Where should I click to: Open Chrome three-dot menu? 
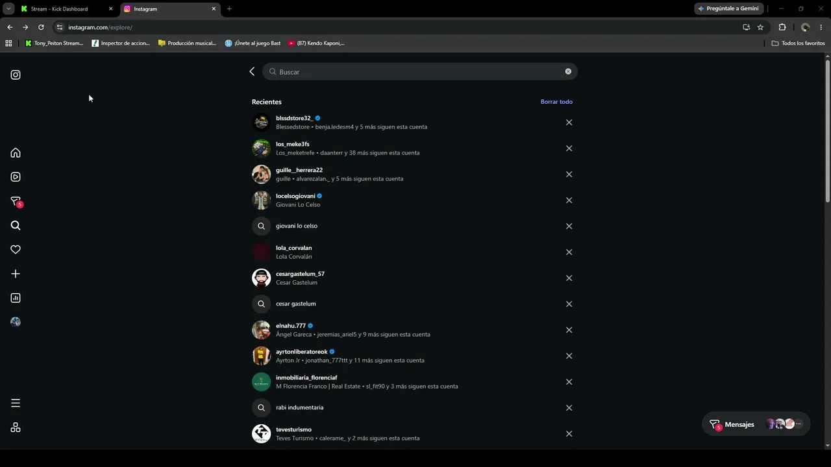pos(821,27)
